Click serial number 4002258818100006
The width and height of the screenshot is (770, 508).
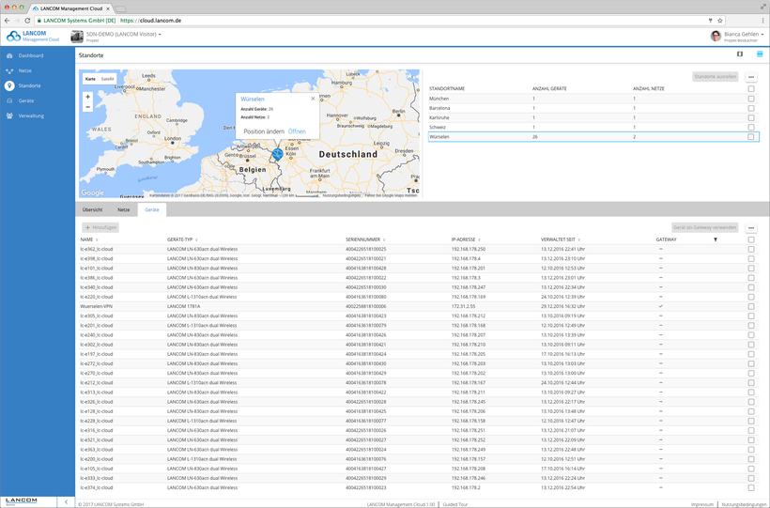(366, 306)
